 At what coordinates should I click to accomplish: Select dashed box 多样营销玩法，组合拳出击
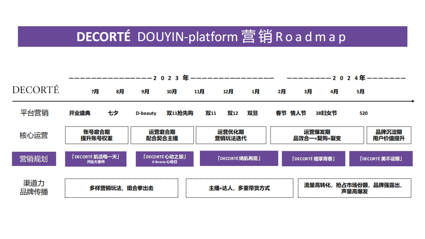click(x=122, y=188)
